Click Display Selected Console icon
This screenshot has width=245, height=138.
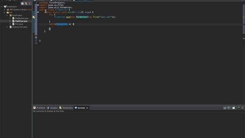point(229,108)
